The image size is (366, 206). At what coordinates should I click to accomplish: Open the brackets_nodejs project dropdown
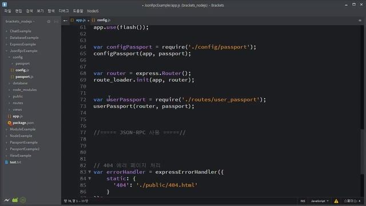click(20, 22)
